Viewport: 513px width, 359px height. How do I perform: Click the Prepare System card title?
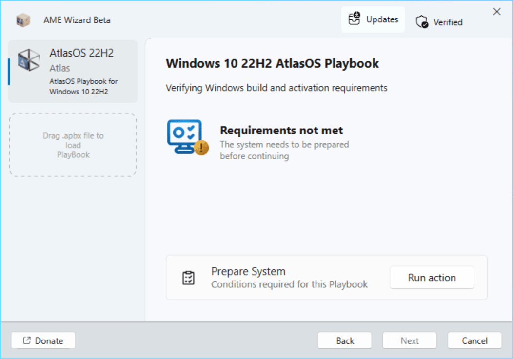click(248, 271)
